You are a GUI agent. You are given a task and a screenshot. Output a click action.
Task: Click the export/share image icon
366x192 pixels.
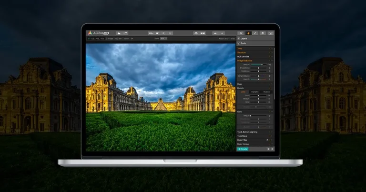pyautogui.click(x=125, y=33)
